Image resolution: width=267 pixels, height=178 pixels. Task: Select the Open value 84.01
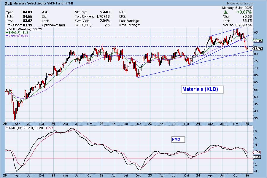[27, 12]
